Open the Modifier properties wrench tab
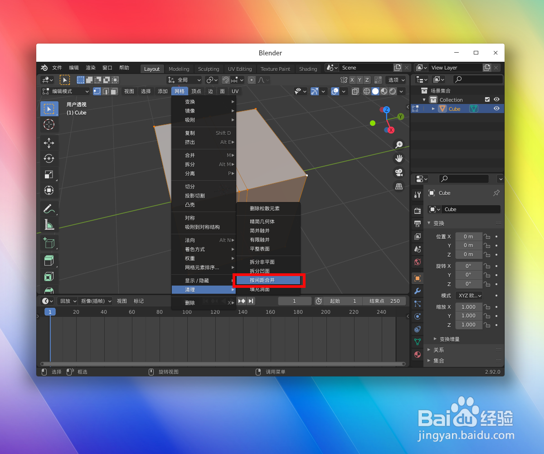Viewport: 544px width, 454px height. point(418,291)
